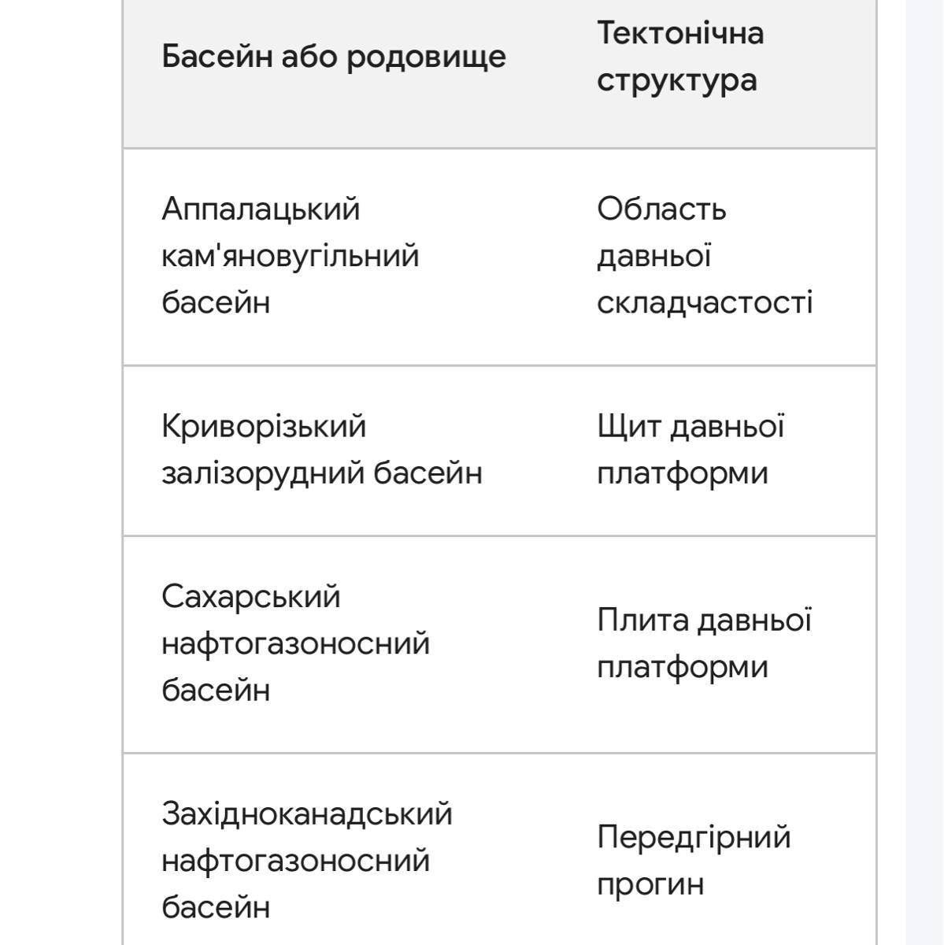
Task: Select the Аппалацький кам'яновугільний басейн cell
Action: pos(290,256)
